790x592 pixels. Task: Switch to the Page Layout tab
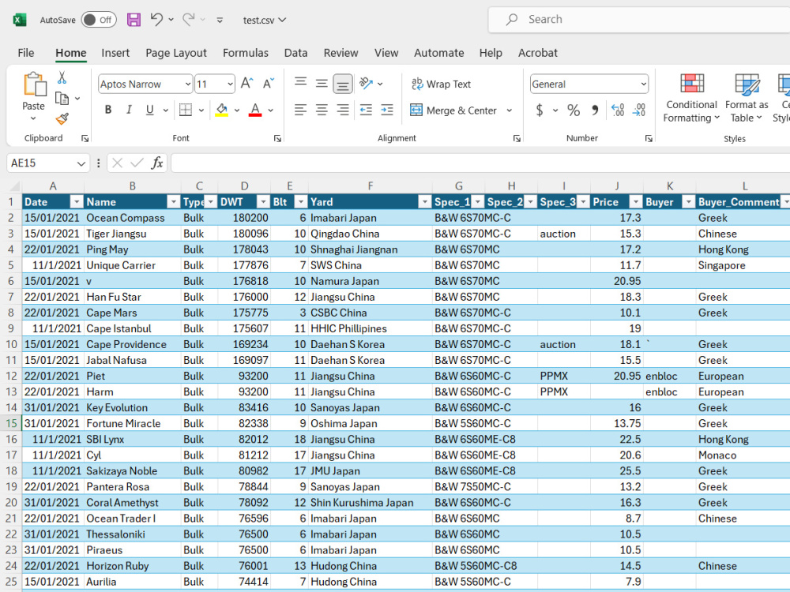coord(176,53)
